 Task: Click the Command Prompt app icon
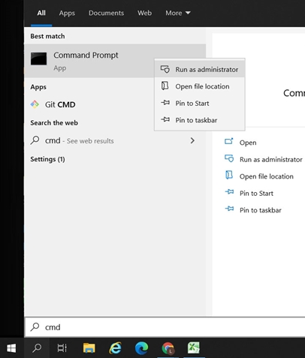point(38,59)
